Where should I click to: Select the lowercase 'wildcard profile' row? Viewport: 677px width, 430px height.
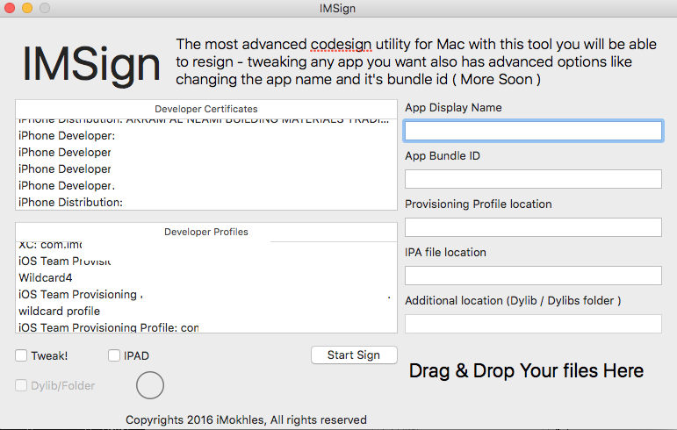206,311
